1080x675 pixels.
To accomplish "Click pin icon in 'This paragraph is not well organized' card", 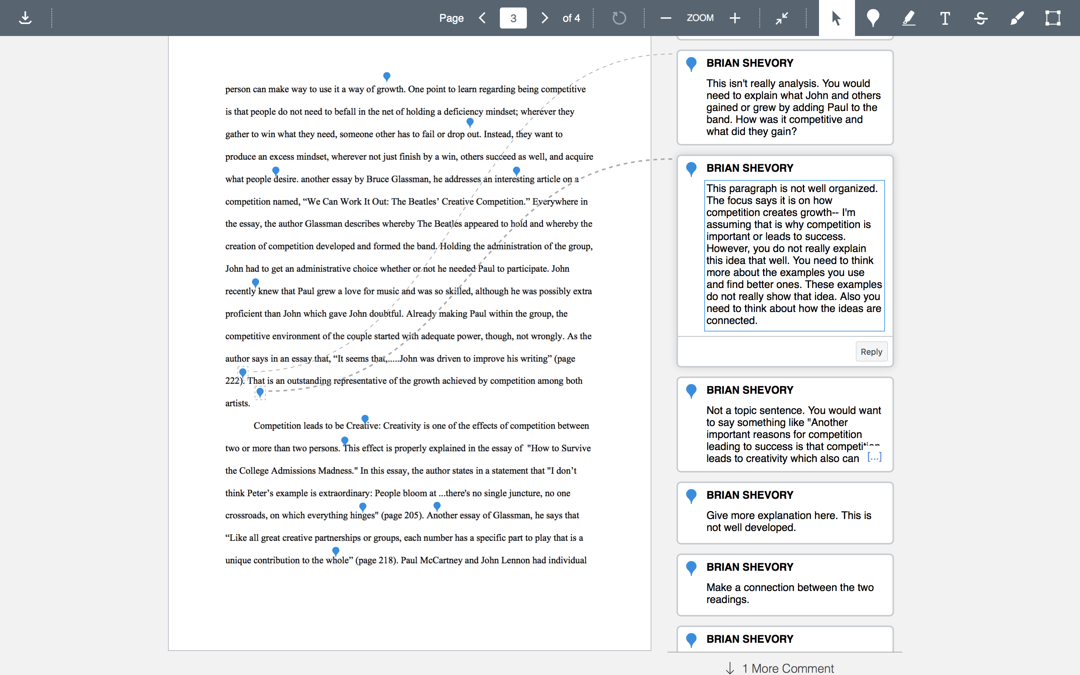I will point(691,169).
